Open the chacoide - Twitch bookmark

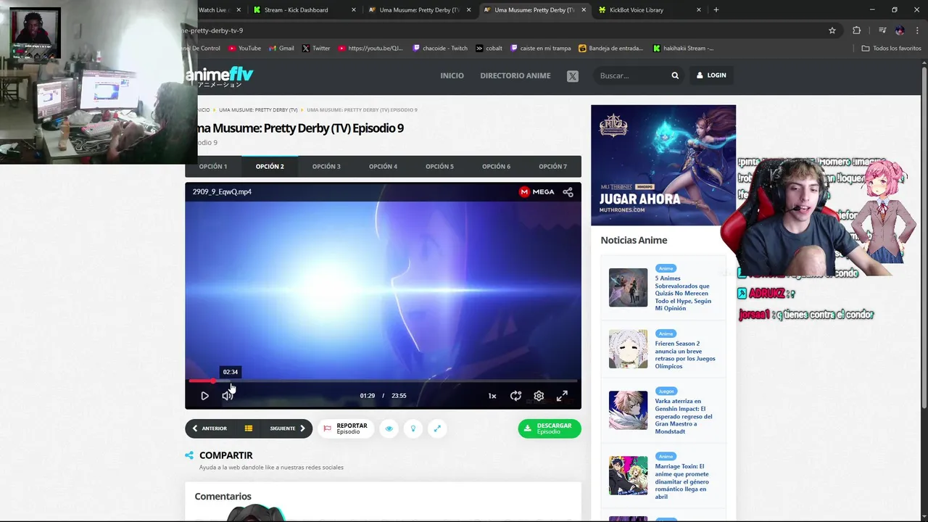click(440, 49)
